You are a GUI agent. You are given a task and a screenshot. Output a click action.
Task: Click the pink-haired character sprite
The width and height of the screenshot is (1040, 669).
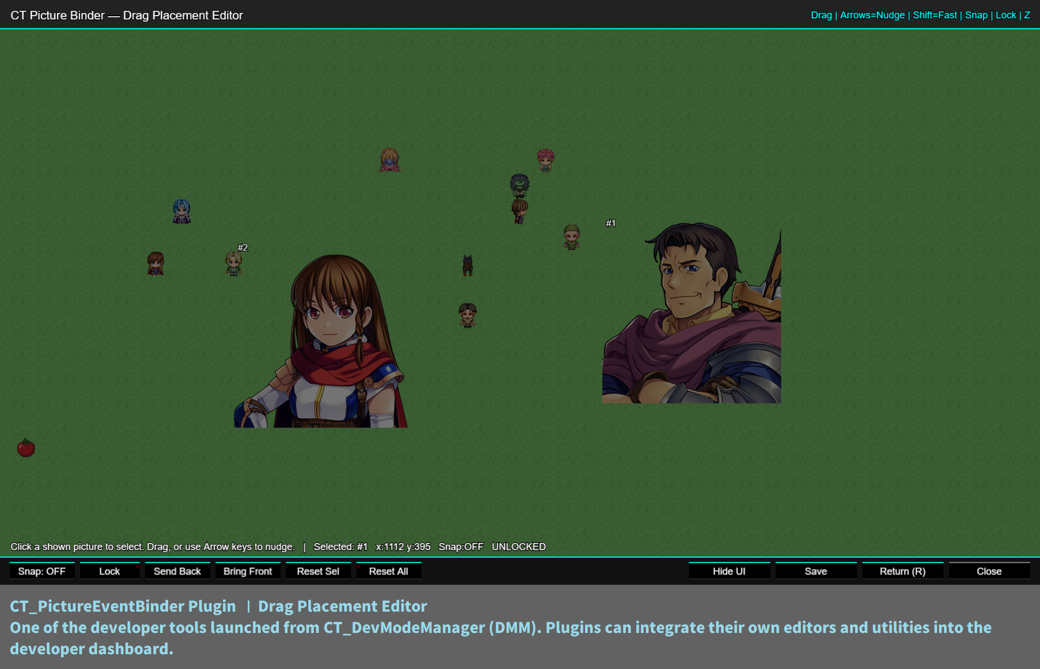click(x=545, y=160)
